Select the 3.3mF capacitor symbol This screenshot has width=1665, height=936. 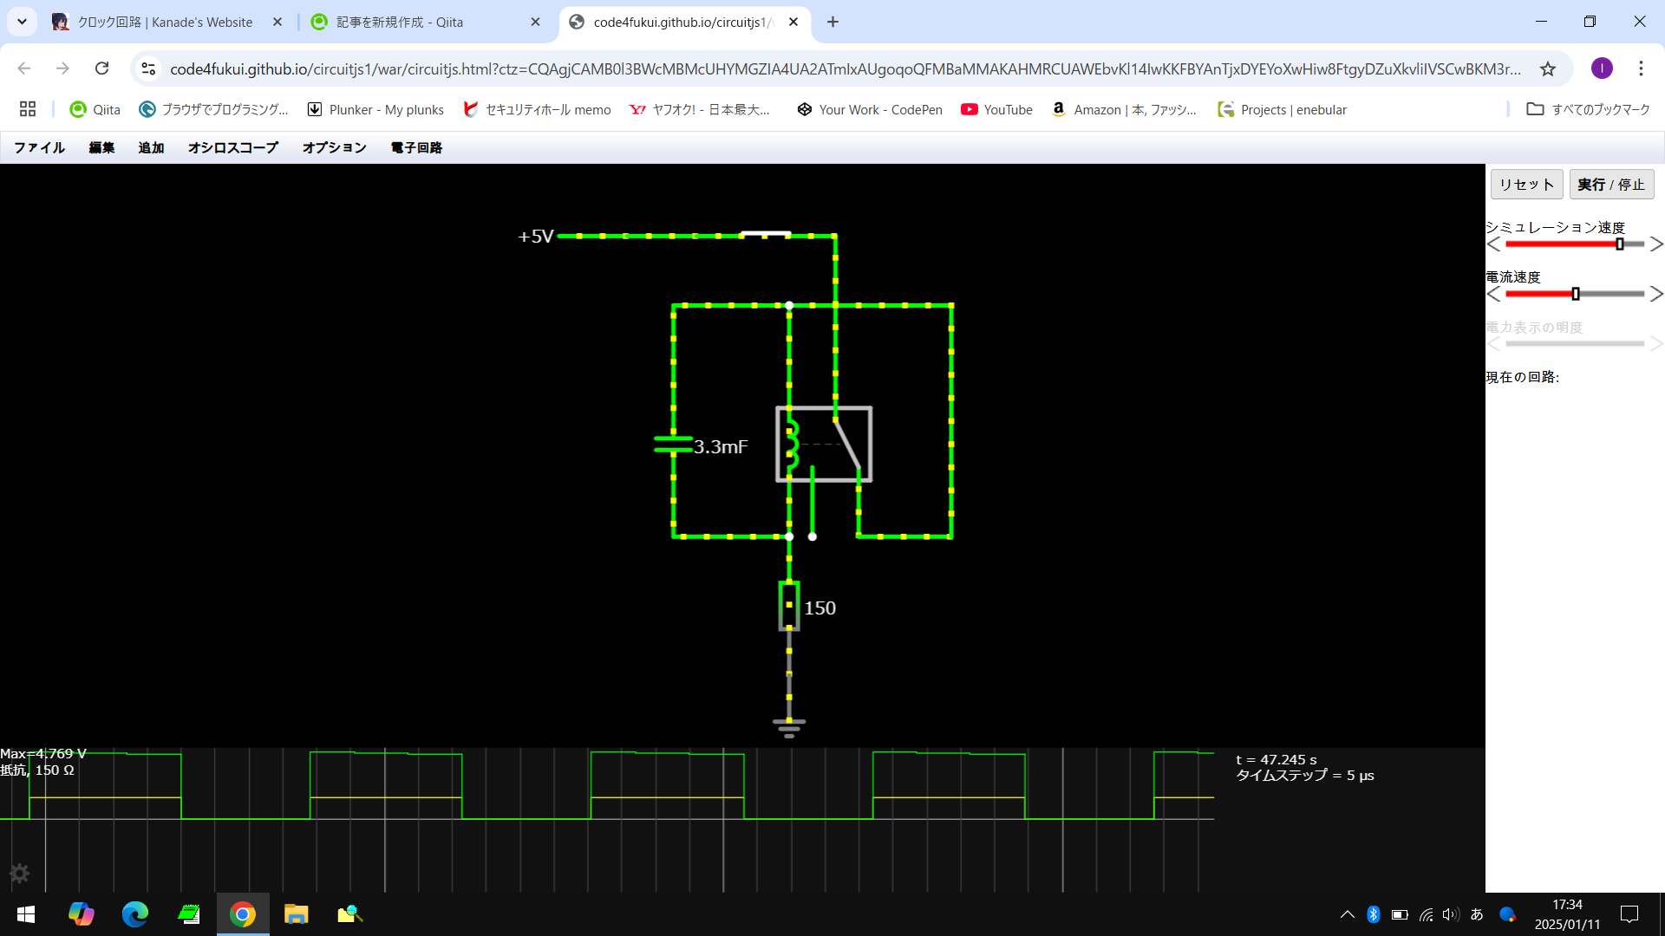[x=673, y=445]
